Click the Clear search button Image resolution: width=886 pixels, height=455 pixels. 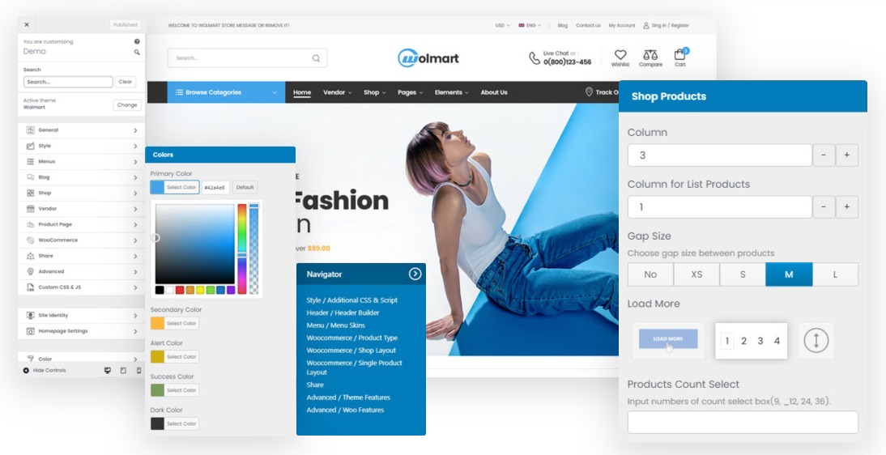coord(126,82)
